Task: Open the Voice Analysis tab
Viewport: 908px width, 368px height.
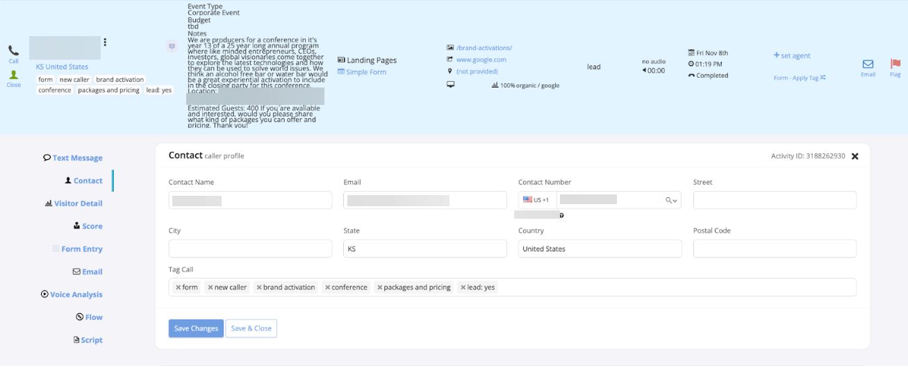Action: pyautogui.click(x=72, y=294)
